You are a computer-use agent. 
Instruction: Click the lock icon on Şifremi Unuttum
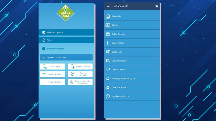pos(72,67)
